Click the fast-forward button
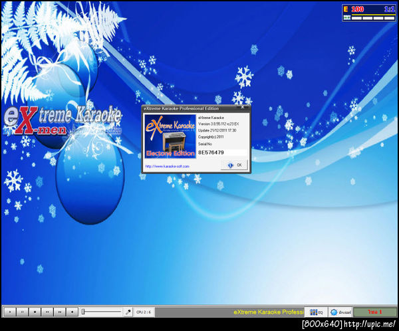The height and width of the screenshot is (331, 399). point(60,312)
